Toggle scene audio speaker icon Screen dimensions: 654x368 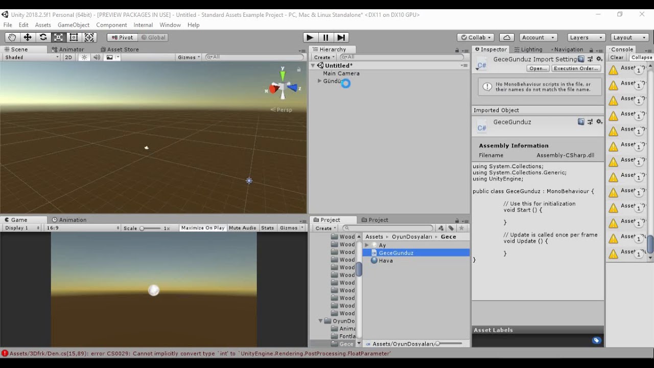click(97, 57)
